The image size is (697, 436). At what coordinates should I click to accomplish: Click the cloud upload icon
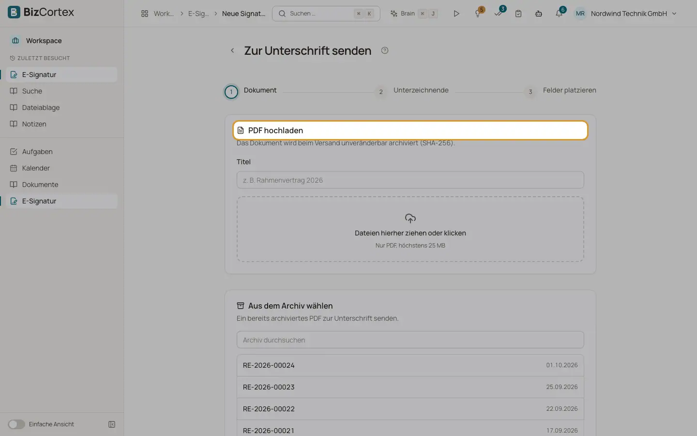pos(410,218)
